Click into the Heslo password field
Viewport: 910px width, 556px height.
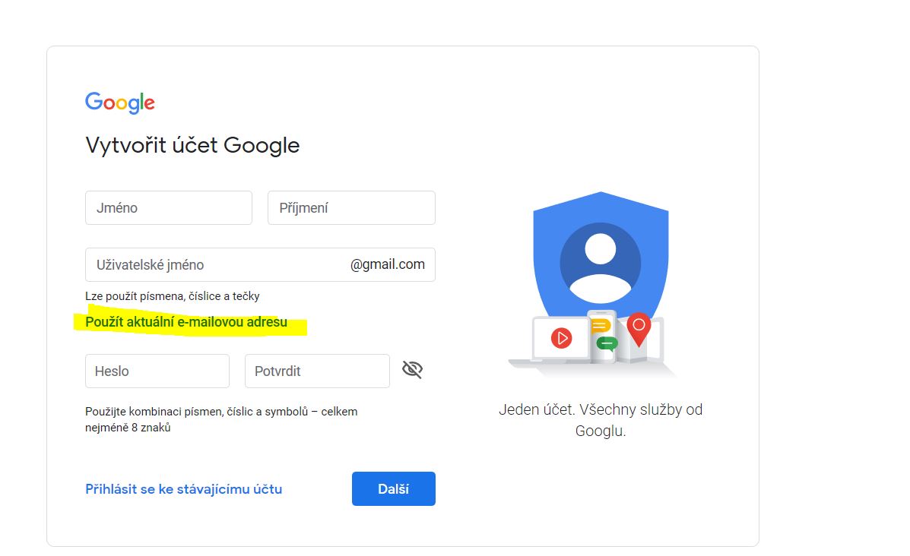[x=157, y=371]
